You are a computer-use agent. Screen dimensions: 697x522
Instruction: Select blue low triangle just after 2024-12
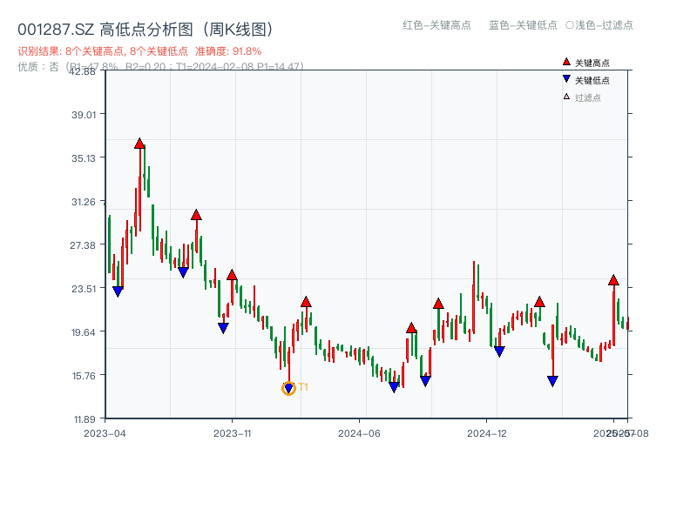(499, 351)
